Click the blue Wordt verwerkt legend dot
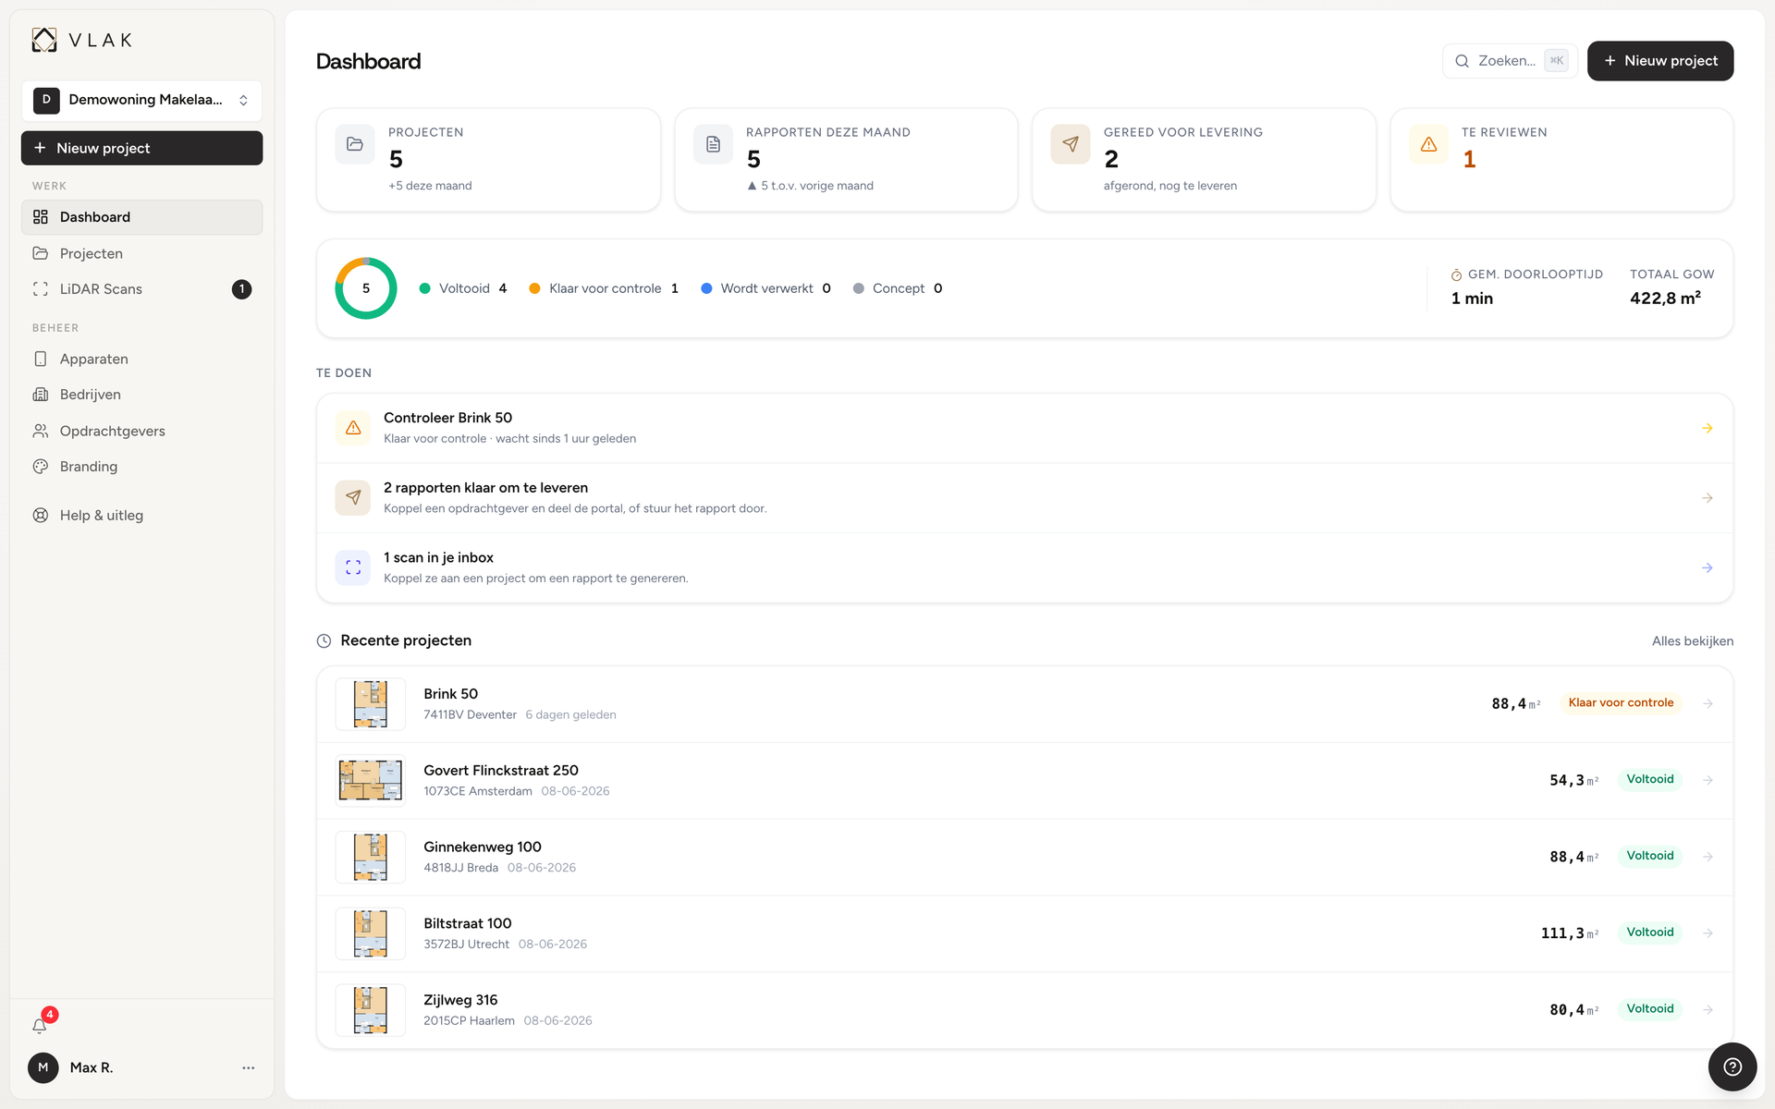Viewport: 1775px width, 1109px height. 706,288
